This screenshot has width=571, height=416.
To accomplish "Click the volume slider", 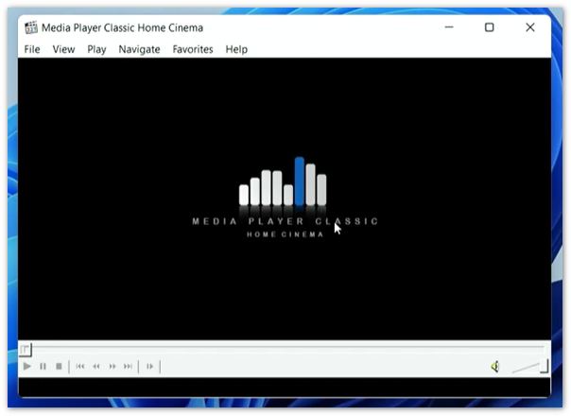I will tap(529, 367).
